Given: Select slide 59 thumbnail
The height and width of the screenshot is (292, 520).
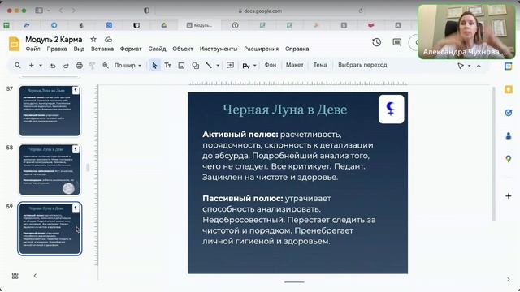Looking at the screenshot, I should [x=50, y=229].
